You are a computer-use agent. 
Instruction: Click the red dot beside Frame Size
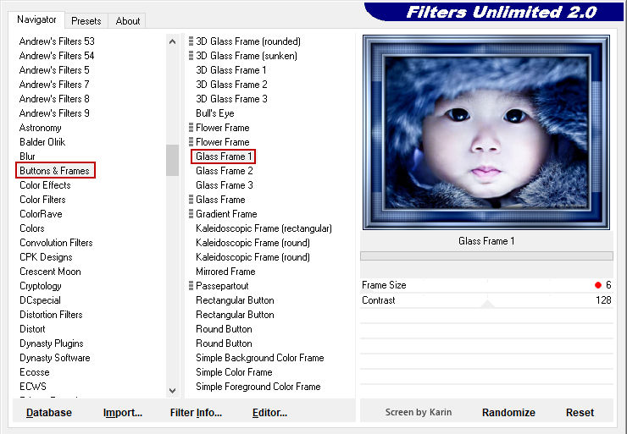(598, 285)
